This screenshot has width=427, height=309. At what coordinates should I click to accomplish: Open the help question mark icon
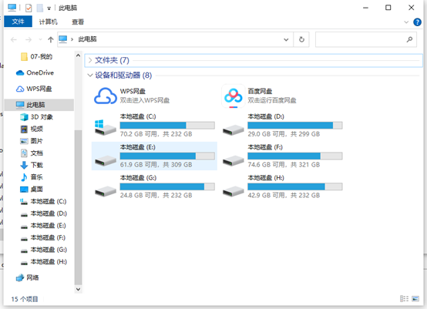[417, 22]
